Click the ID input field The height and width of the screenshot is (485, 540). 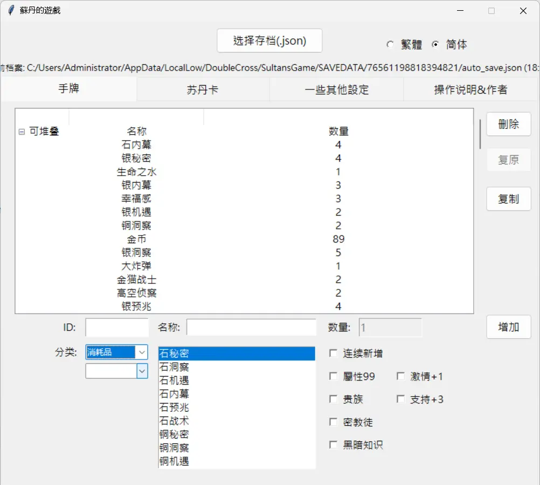116,327
